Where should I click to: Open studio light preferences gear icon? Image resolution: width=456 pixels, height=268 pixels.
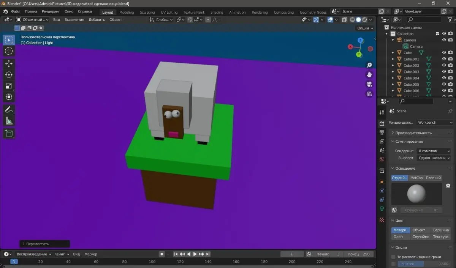(x=448, y=186)
